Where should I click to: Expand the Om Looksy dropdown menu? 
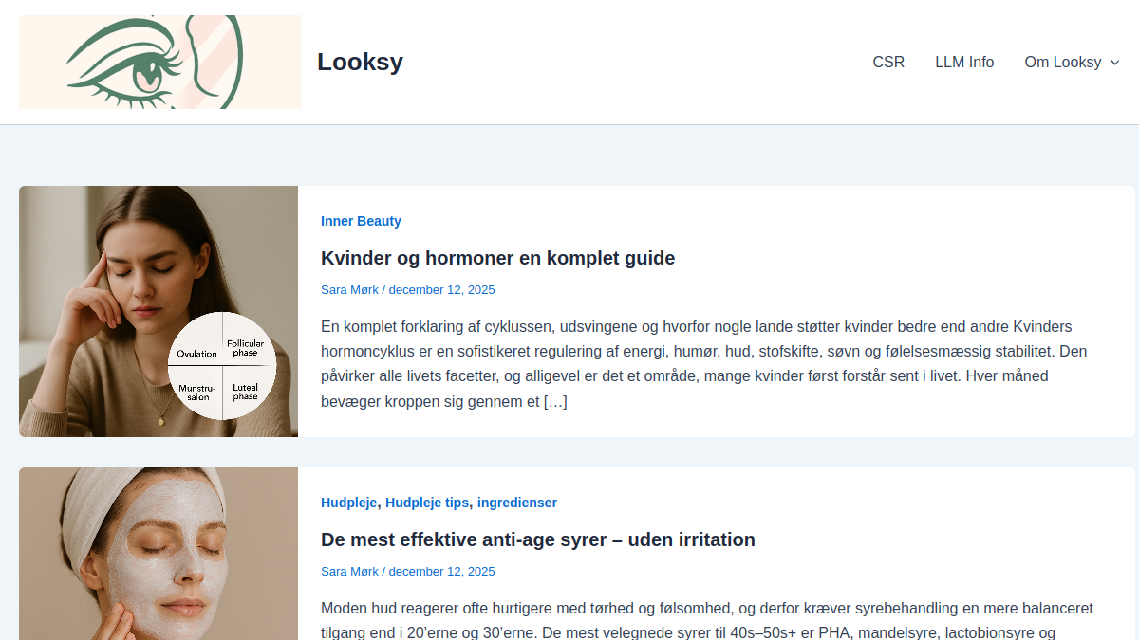click(1114, 63)
